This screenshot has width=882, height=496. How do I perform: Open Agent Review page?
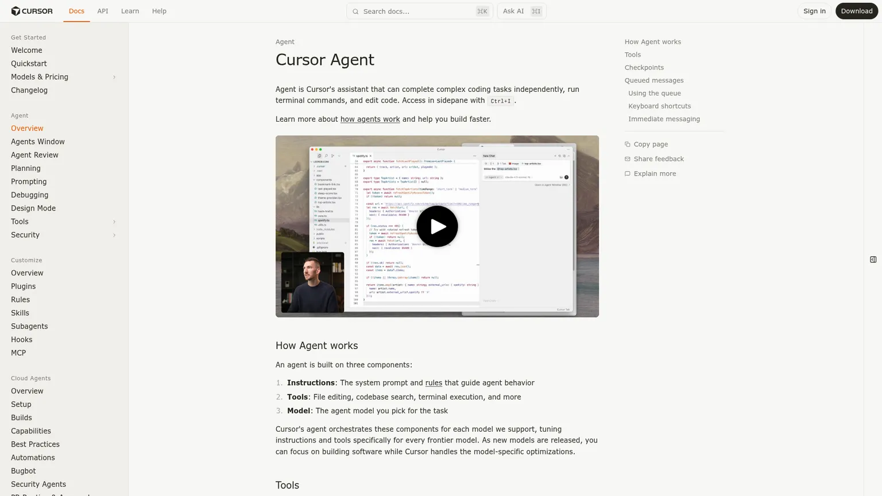coord(34,155)
